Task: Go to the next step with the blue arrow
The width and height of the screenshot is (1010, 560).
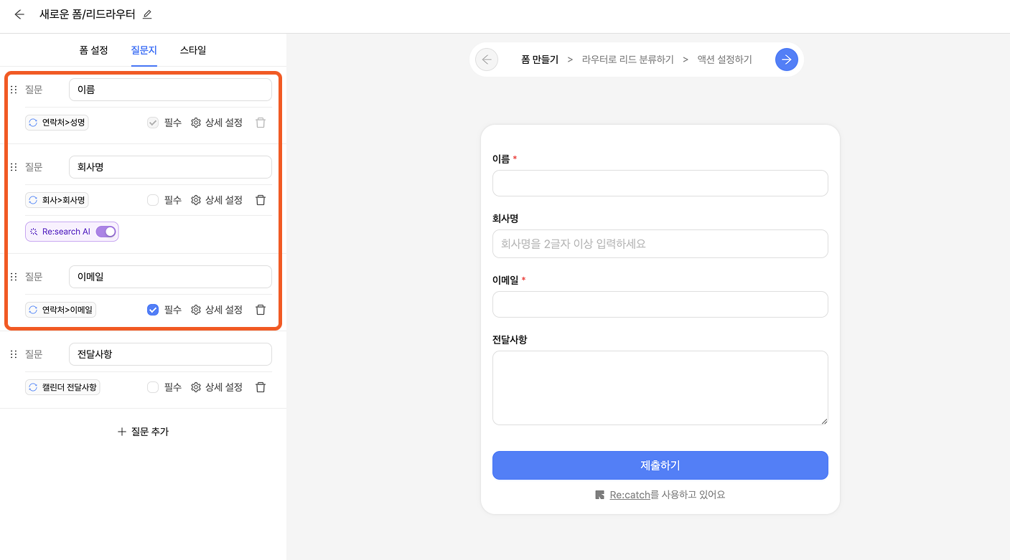Action: pos(786,60)
